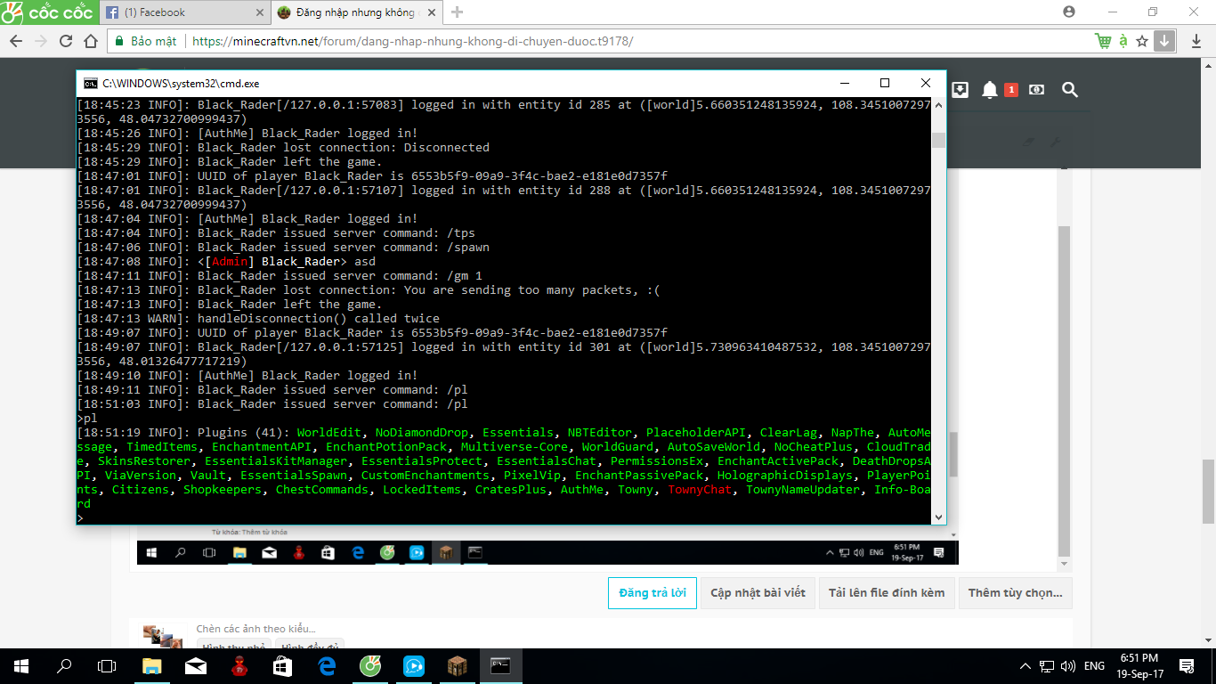Click the 'handleDisconnection() called twice' warning line
Image resolution: width=1216 pixels, height=684 pixels.
258,319
